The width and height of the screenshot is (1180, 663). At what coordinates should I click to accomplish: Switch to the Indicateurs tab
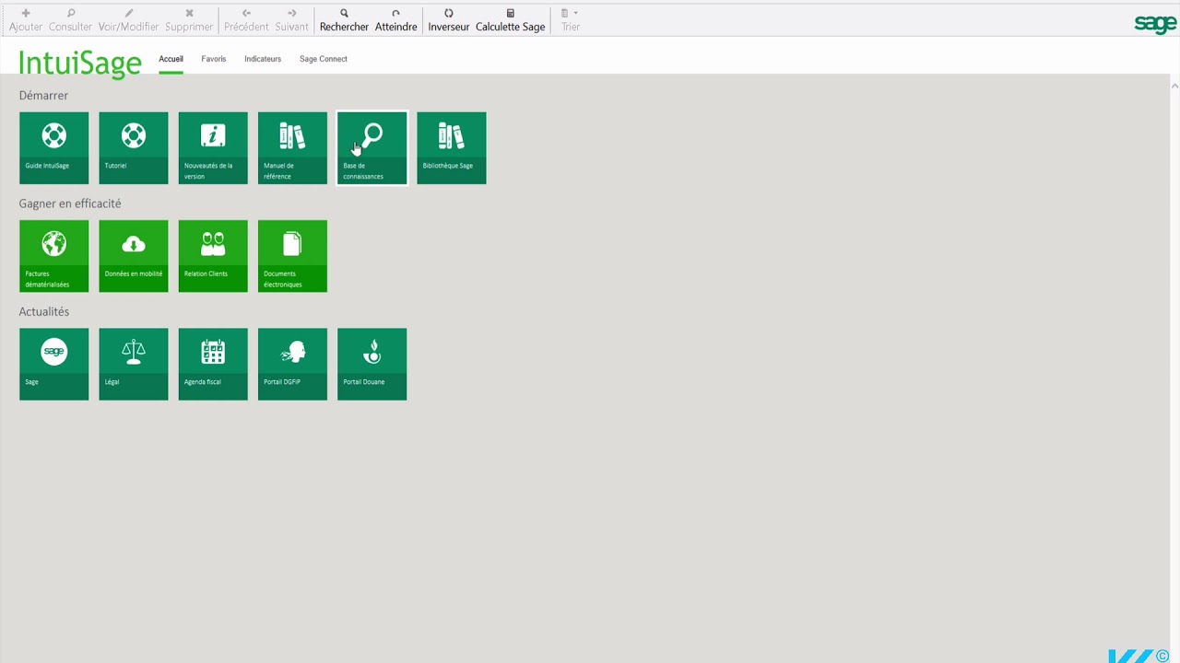tap(263, 59)
